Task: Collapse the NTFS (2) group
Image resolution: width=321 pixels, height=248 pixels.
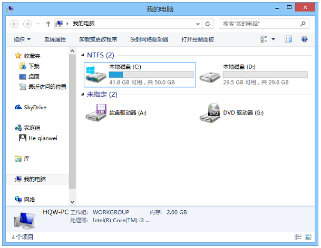Action: (x=83, y=55)
